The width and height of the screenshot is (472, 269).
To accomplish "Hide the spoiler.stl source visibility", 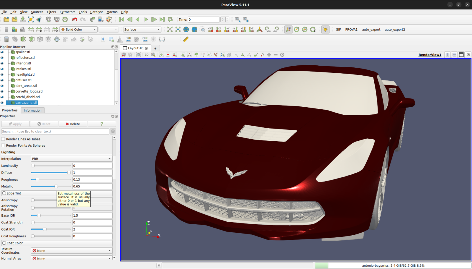I will pyautogui.click(x=2, y=52).
